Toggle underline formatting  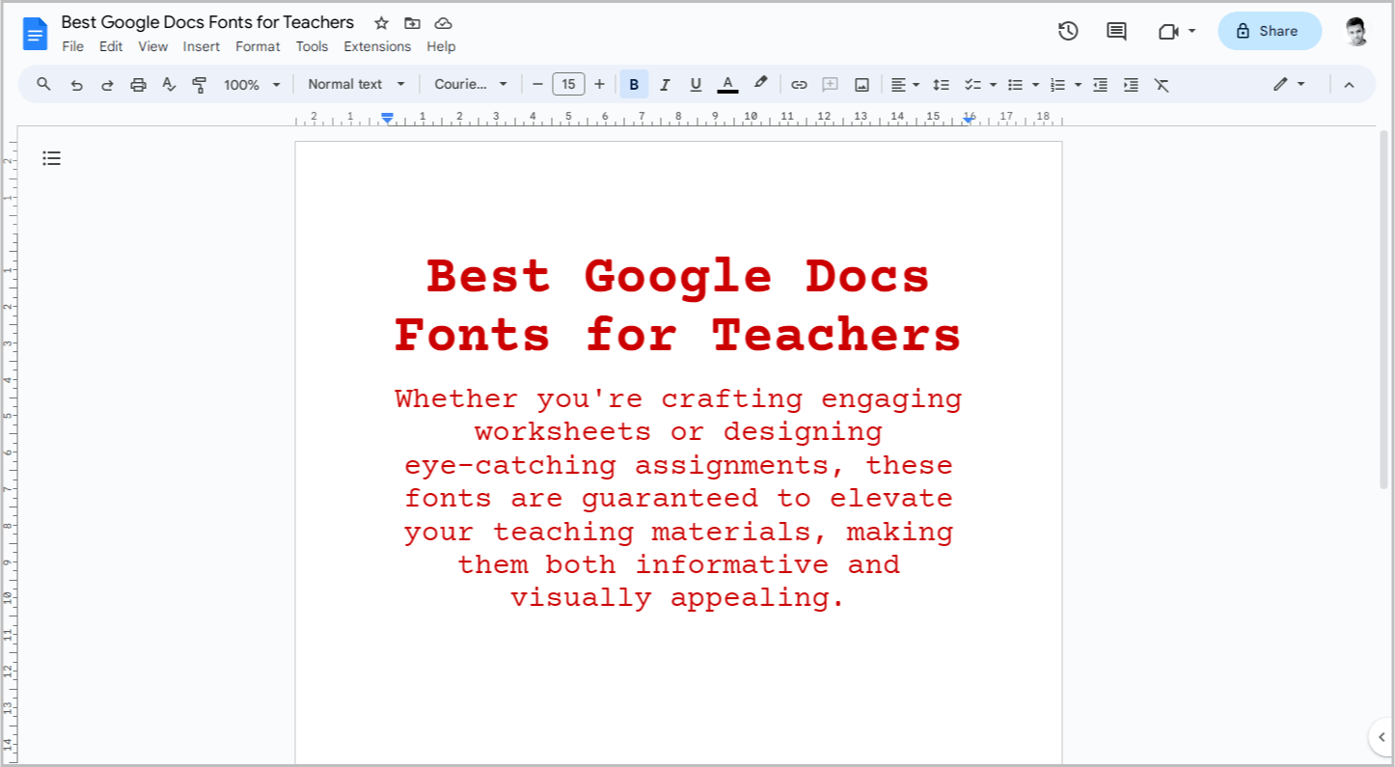696,84
